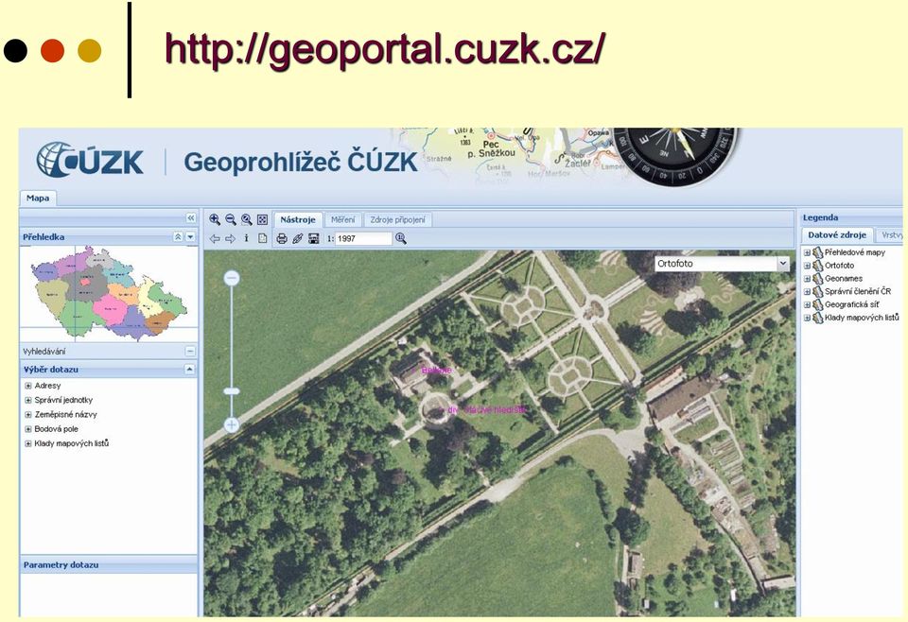
Task: Select Zeměpisné názvy label in query tree
Action: point(65,414)
